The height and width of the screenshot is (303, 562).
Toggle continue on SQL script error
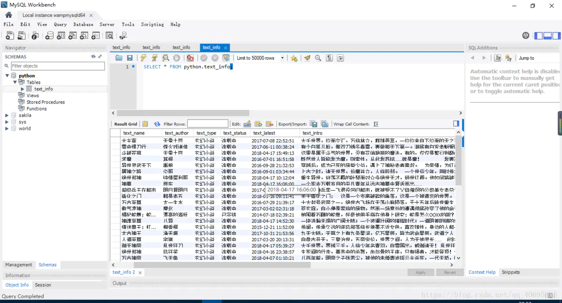click(x=190, y=58)
